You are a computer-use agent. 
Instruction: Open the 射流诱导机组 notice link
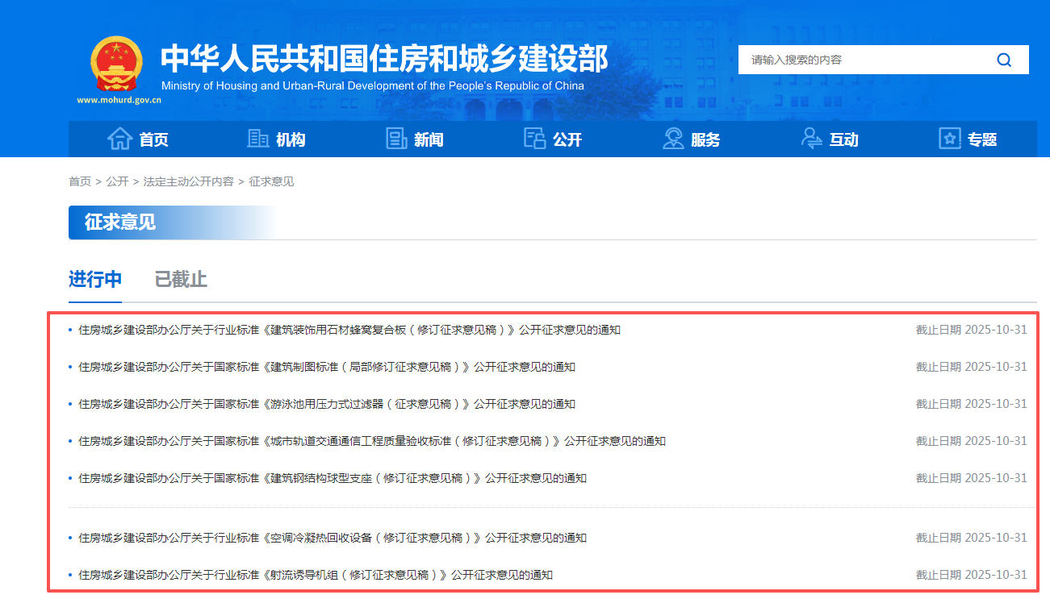(x=315, y=575)
